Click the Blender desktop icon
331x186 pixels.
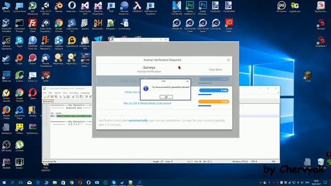[59, 7]
